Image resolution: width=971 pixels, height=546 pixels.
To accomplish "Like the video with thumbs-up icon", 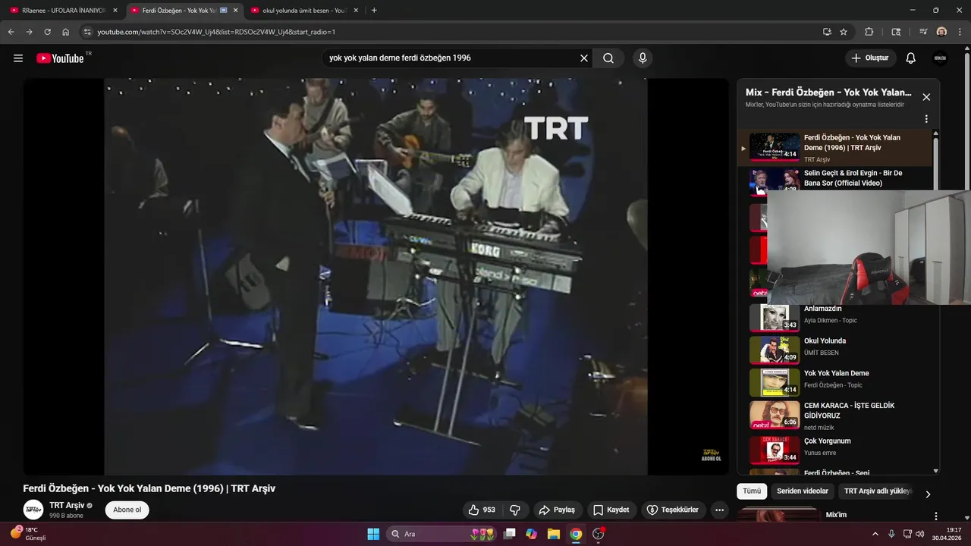I will [x=482, y=510].
